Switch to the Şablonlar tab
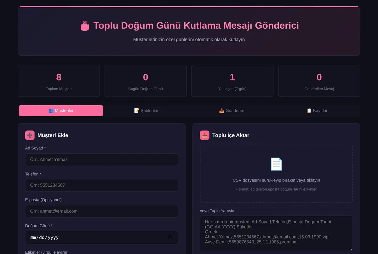This screenshot has width=378, height=254. (x=146, y=111)
